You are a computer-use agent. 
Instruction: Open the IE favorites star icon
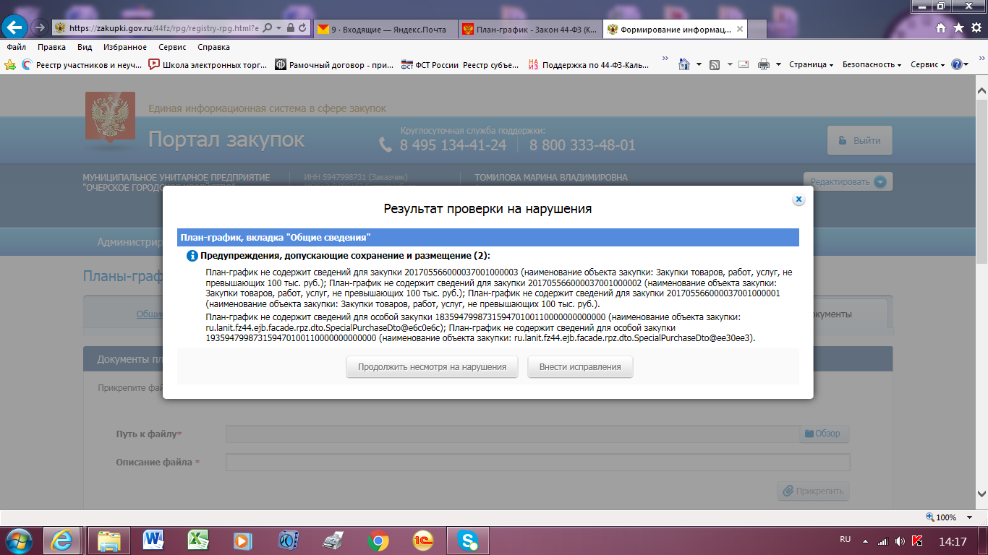tap(958, 28)
